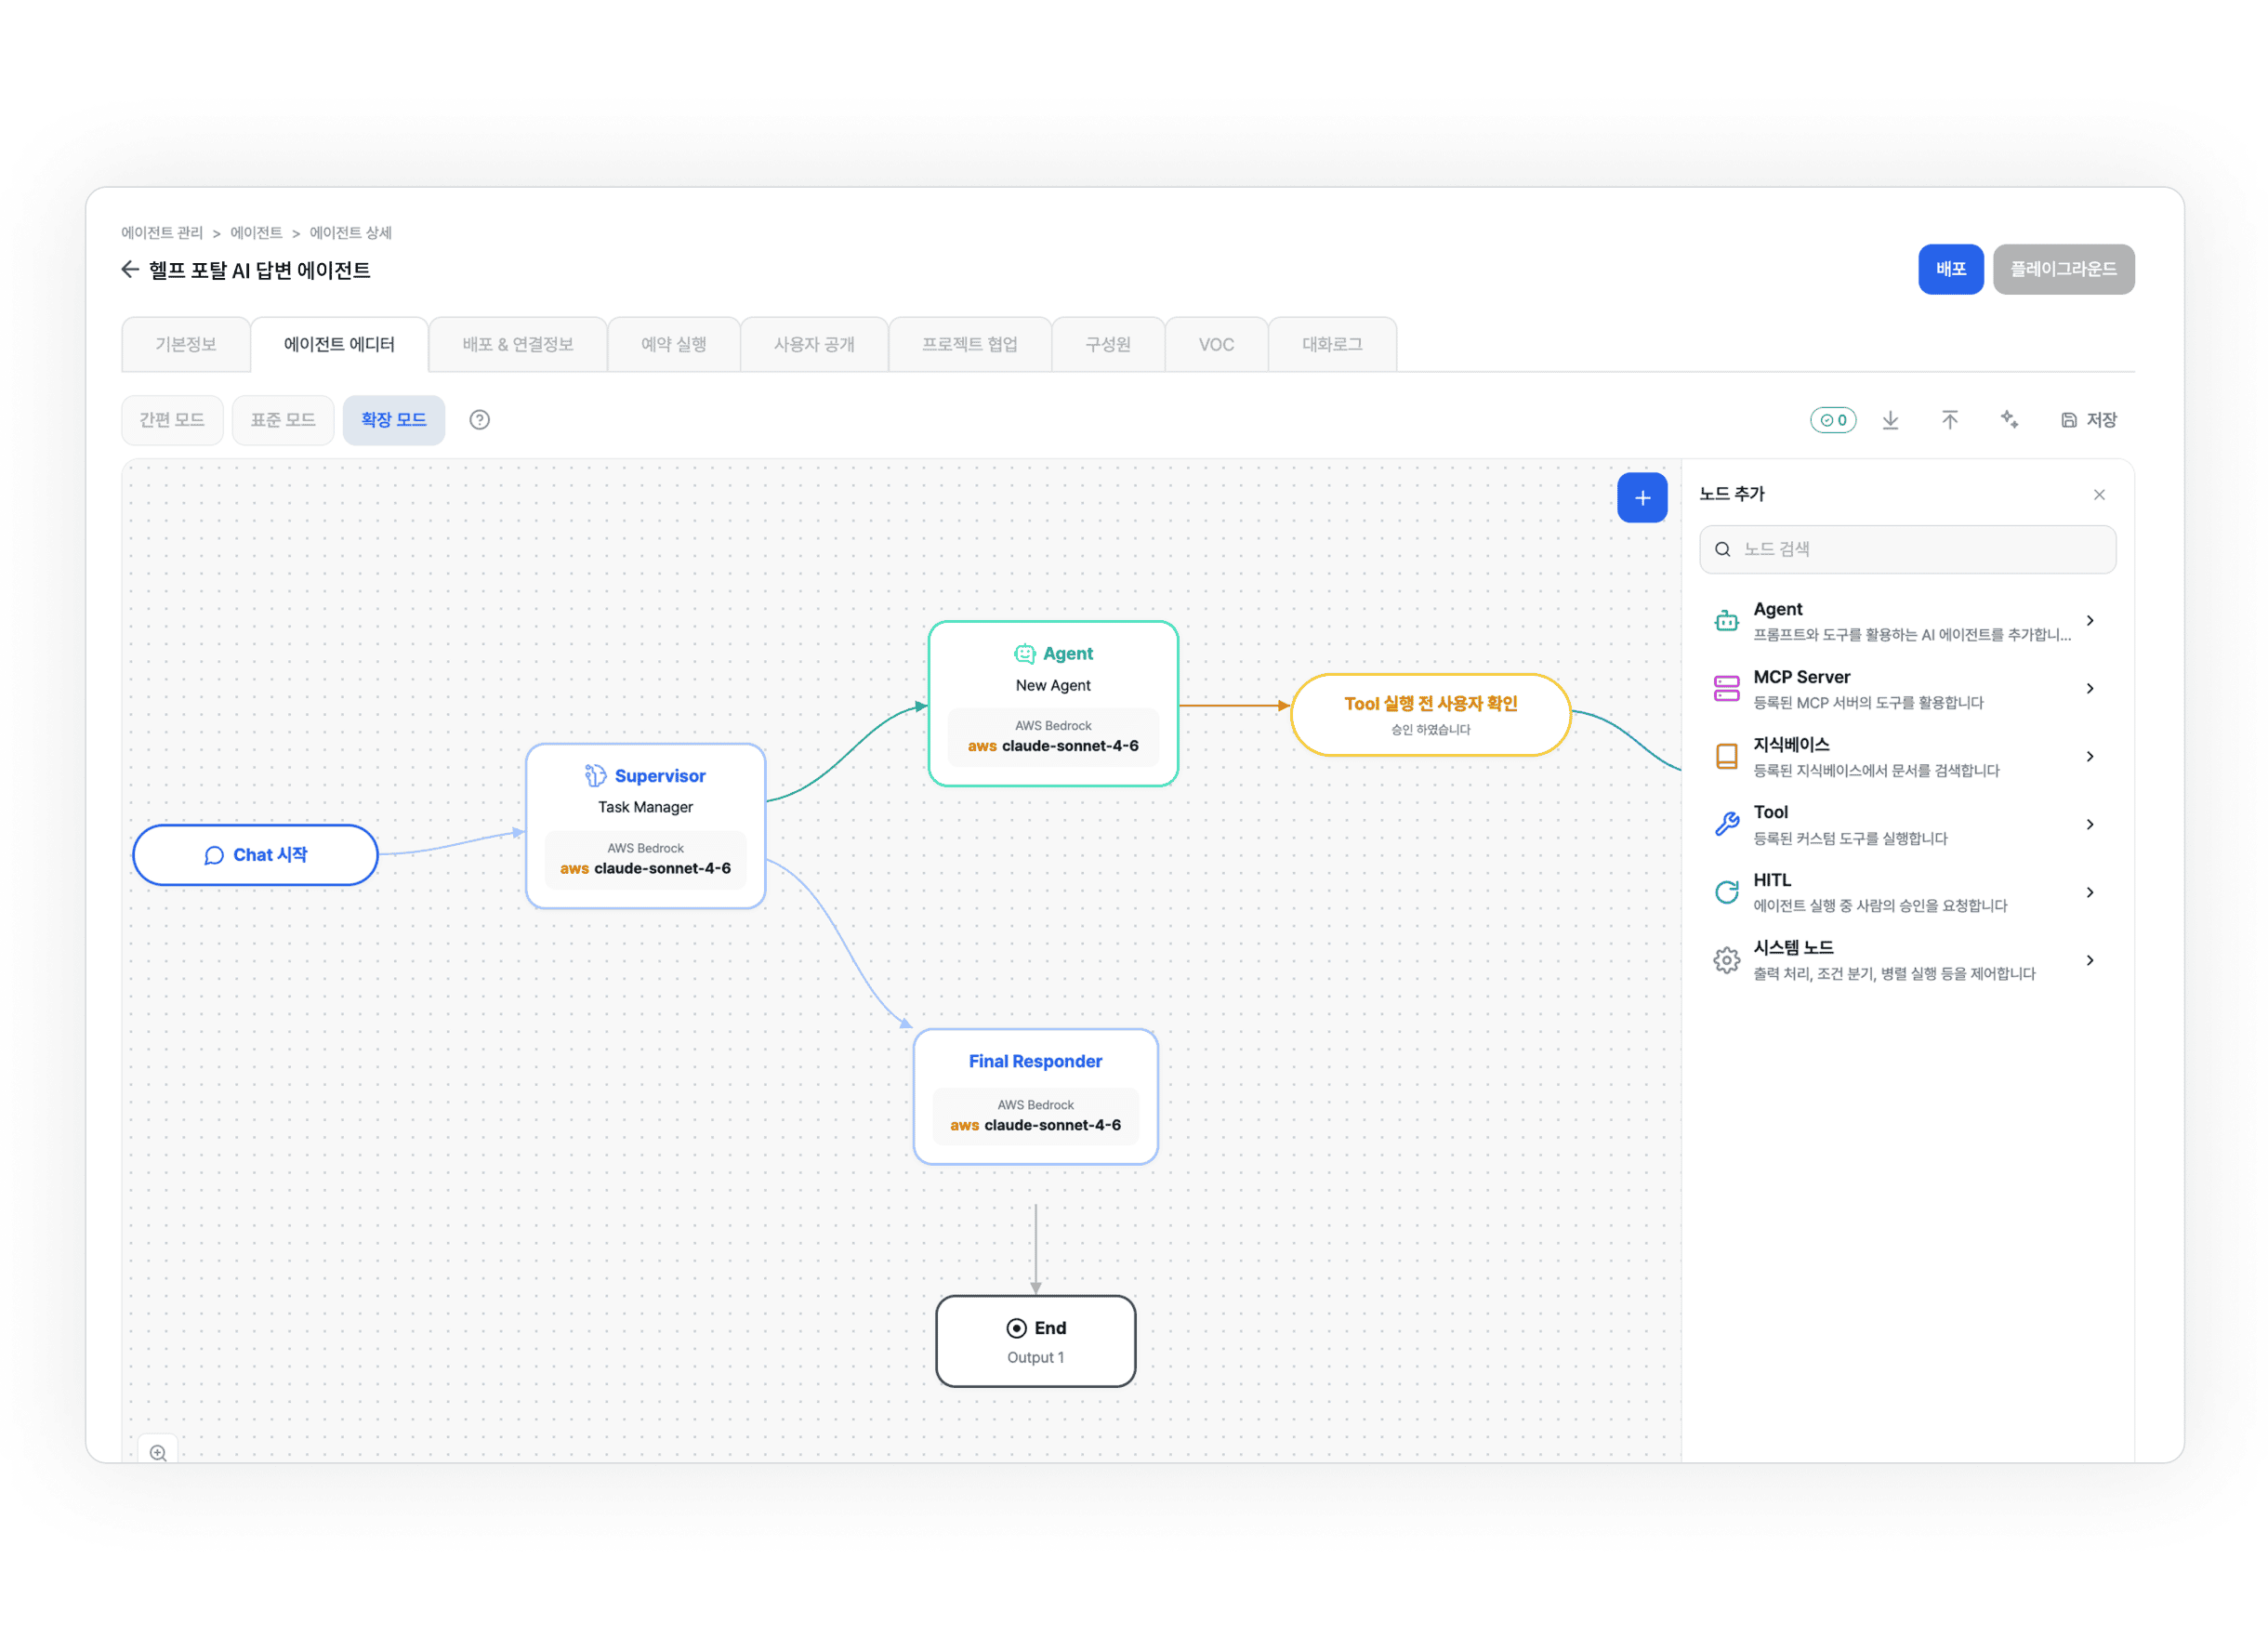Select the Tool 실행 전 사용자 확인 node
Image resolution: width=2268 pixels, height=1651 pixels.
1431,715
